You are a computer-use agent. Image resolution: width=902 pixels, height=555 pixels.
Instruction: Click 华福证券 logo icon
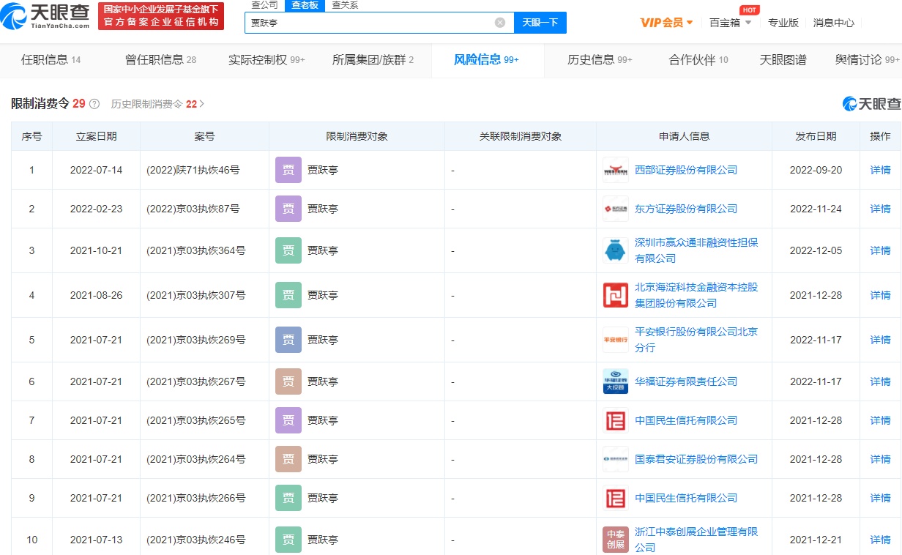point(615,381)
